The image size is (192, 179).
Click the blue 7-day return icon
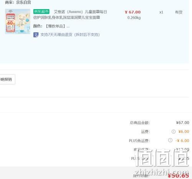click(x=36, y=35)
